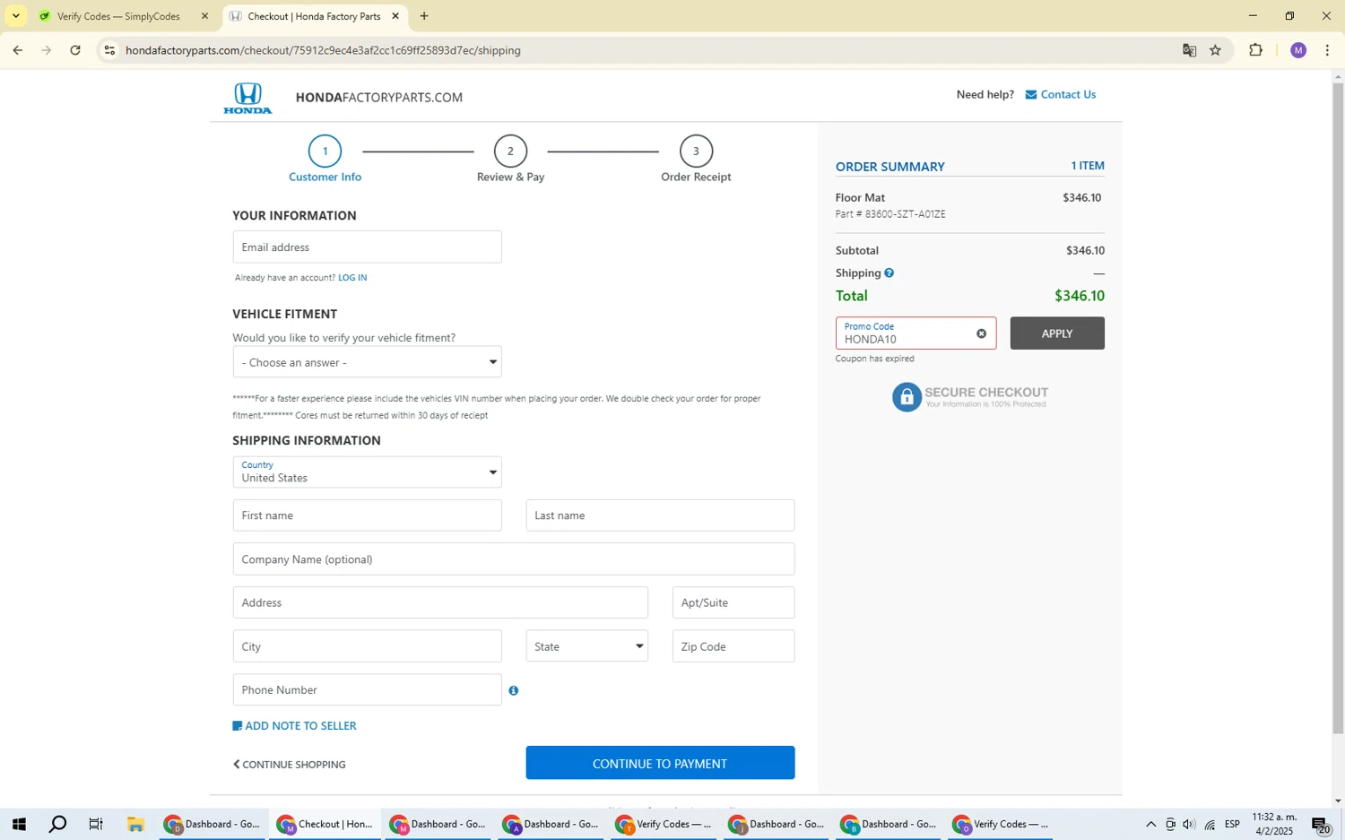The height and width of the screenshot is (840, 1345).
Task: Click the ESP language indicator
Action: [1233, 825]
